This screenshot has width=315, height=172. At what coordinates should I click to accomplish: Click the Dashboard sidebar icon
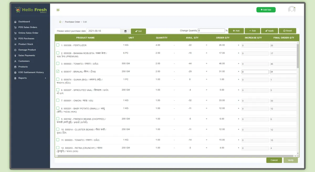click(x=15, y=22)
